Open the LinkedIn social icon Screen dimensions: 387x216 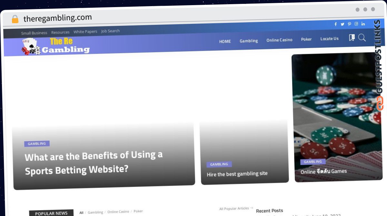pyautogui.click(x=363, y=24)
